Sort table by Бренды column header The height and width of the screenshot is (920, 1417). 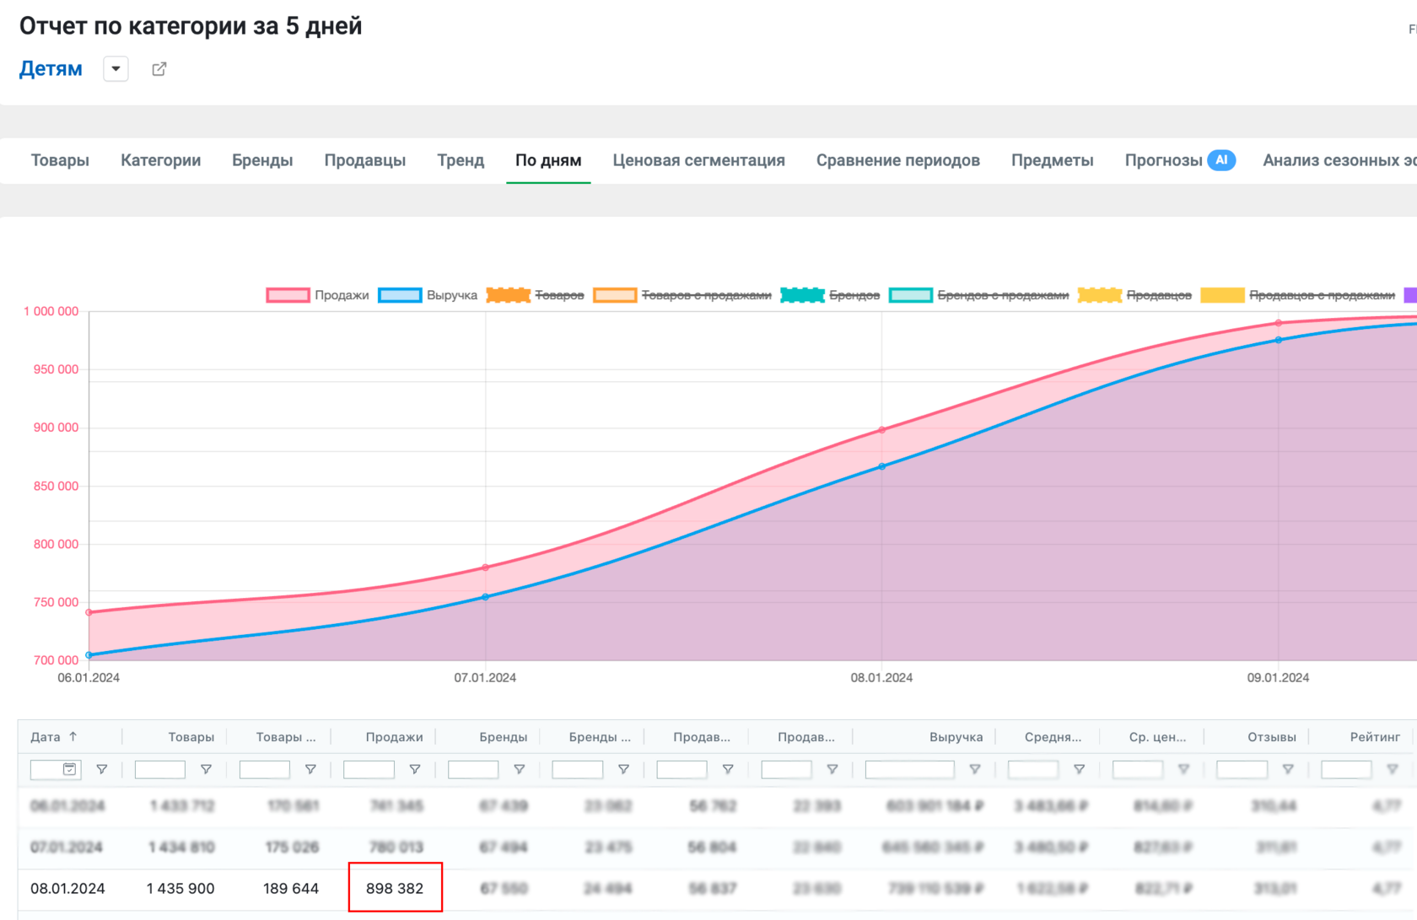[x=504, y=737]
